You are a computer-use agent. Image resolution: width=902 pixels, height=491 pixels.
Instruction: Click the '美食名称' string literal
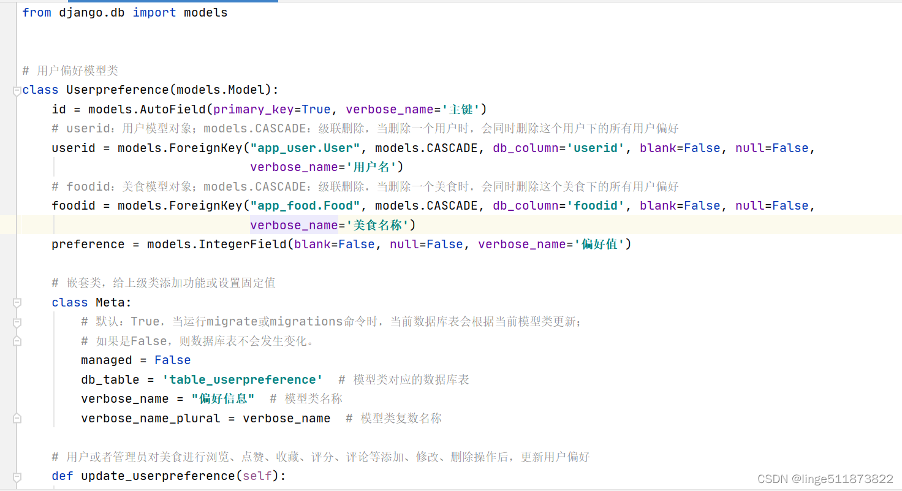[379, 225]
